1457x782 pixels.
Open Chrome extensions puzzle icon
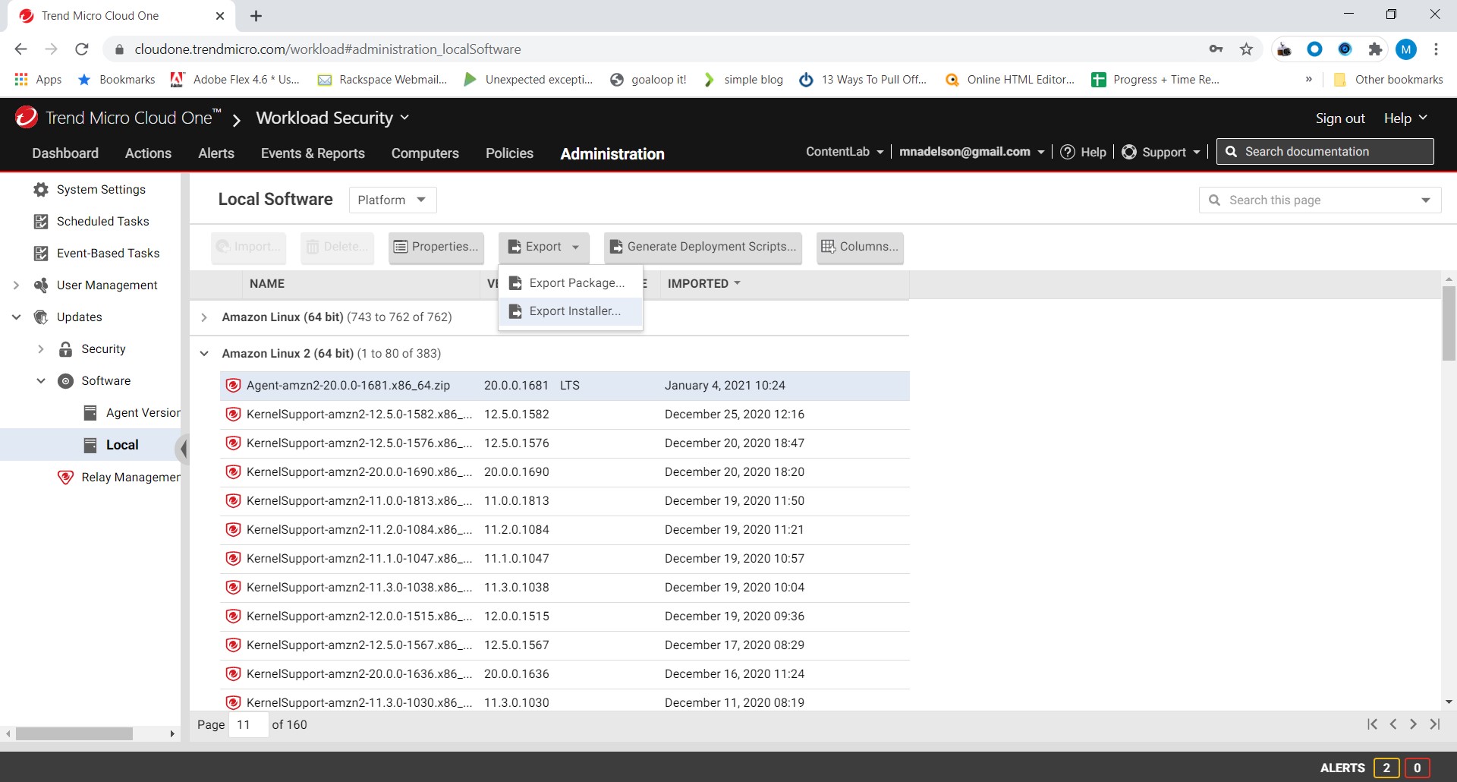[1375, 49]
